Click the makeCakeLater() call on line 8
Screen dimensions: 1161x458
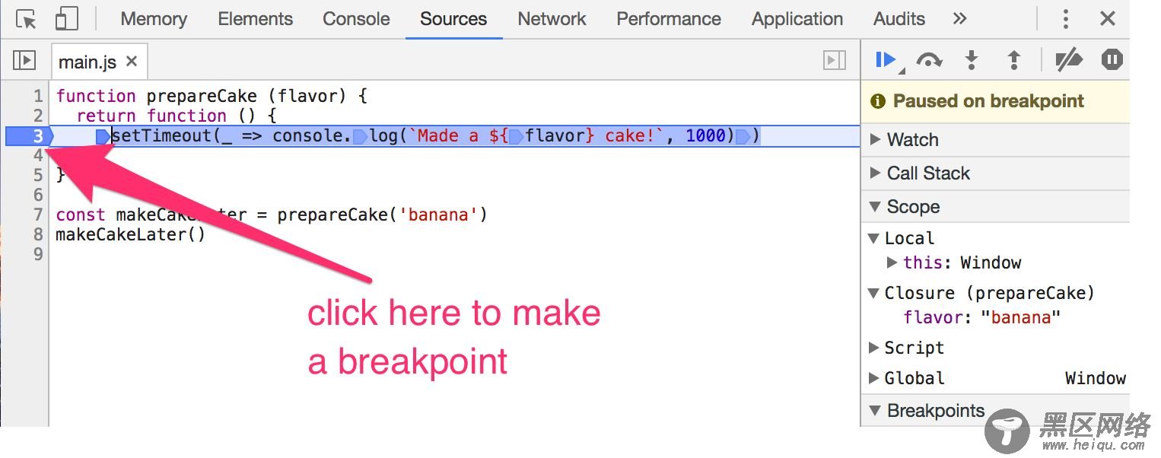point(131,234)
